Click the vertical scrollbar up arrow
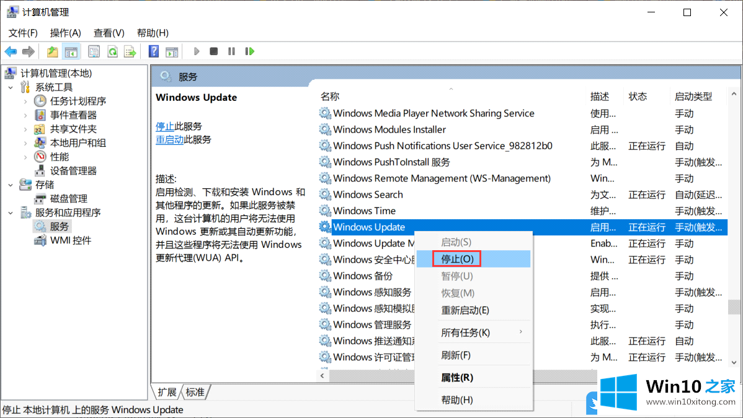The image size is (743, 418). point(734,94)
